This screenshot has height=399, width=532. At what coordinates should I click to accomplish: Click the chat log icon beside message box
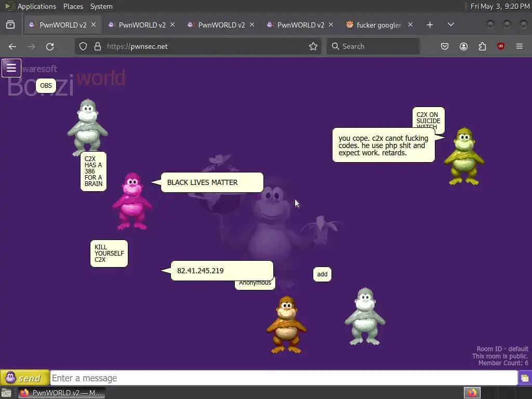(525, 378)
